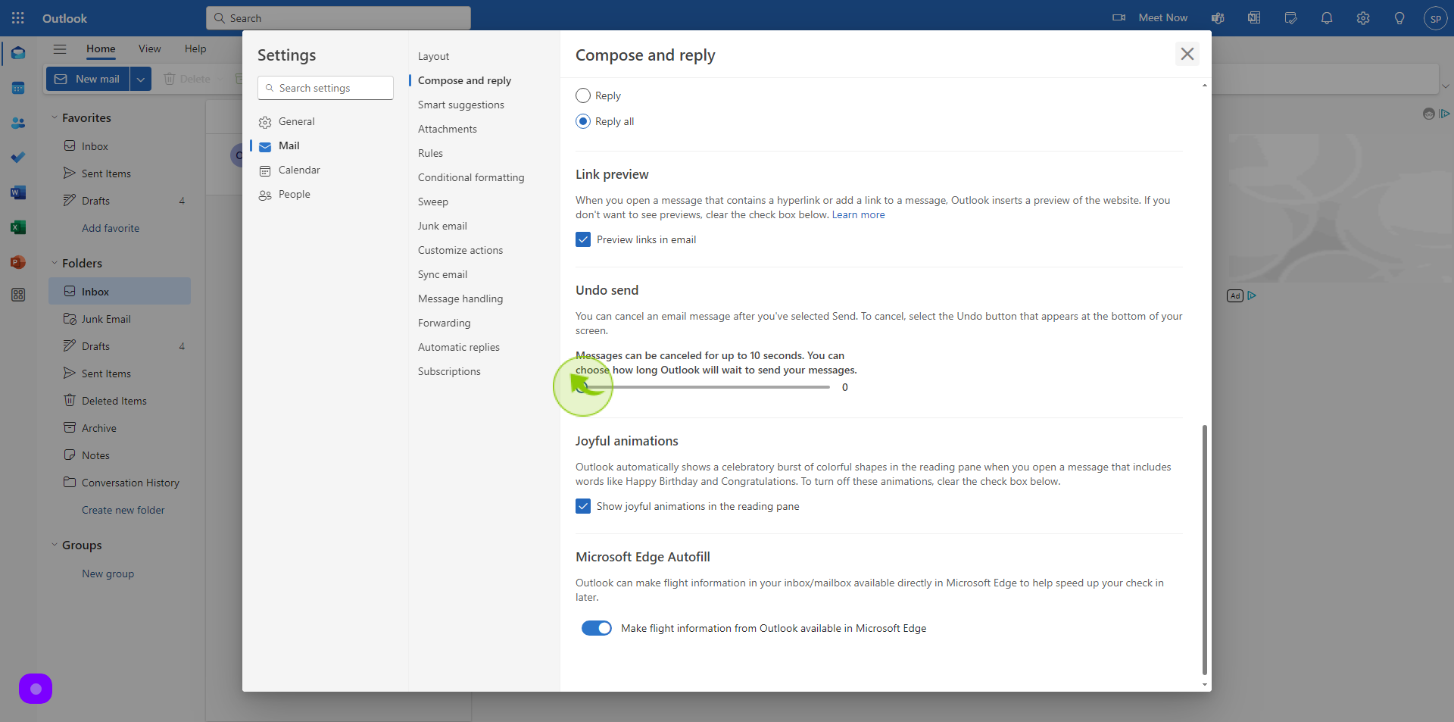Launch PowerPoint from the left rail
The image size is (1454, 722).
18,262
